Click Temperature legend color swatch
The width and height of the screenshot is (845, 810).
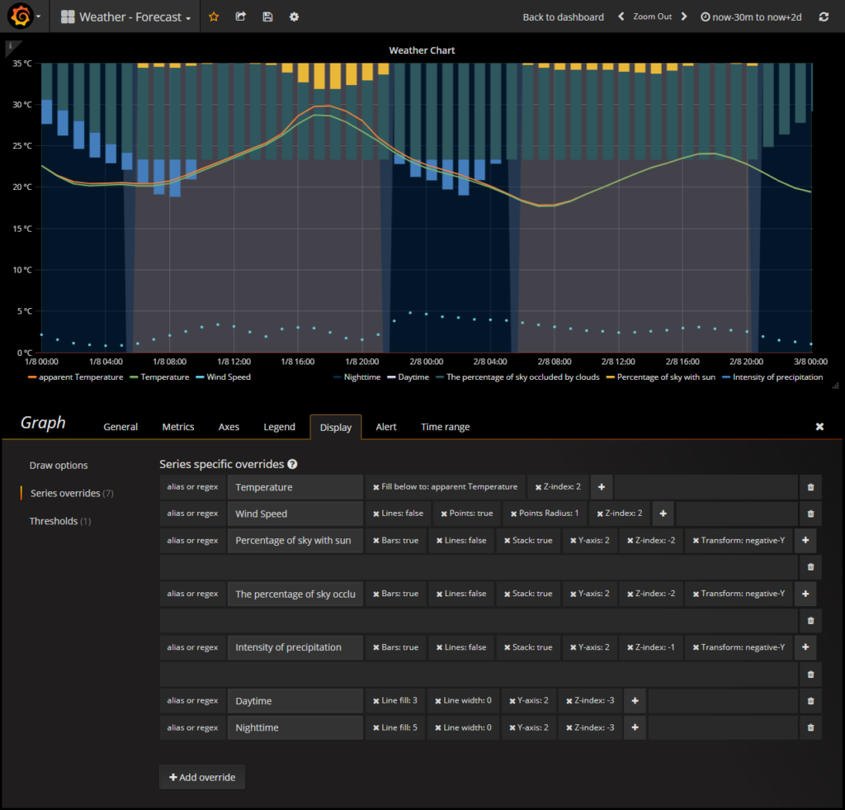[x=134, y=377]
